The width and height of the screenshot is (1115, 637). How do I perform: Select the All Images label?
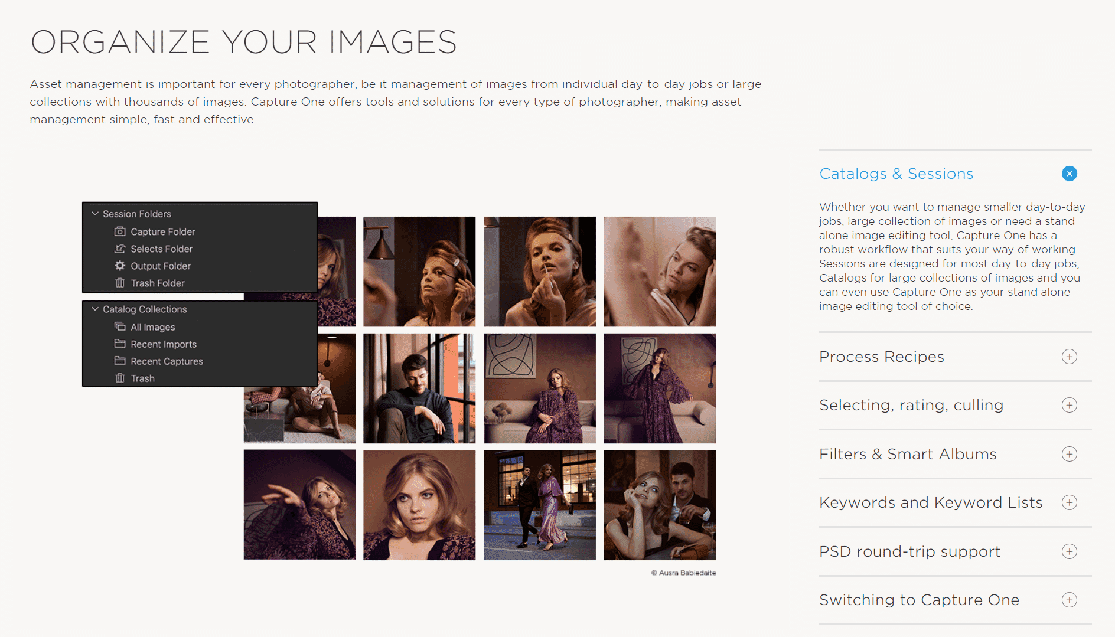click(x=153, y=327)
